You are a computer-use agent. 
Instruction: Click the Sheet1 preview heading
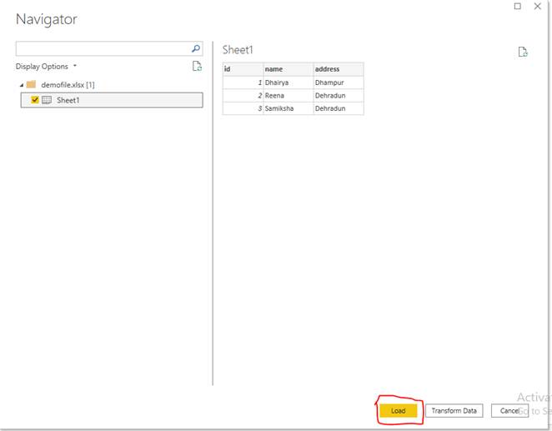(238, 50)
